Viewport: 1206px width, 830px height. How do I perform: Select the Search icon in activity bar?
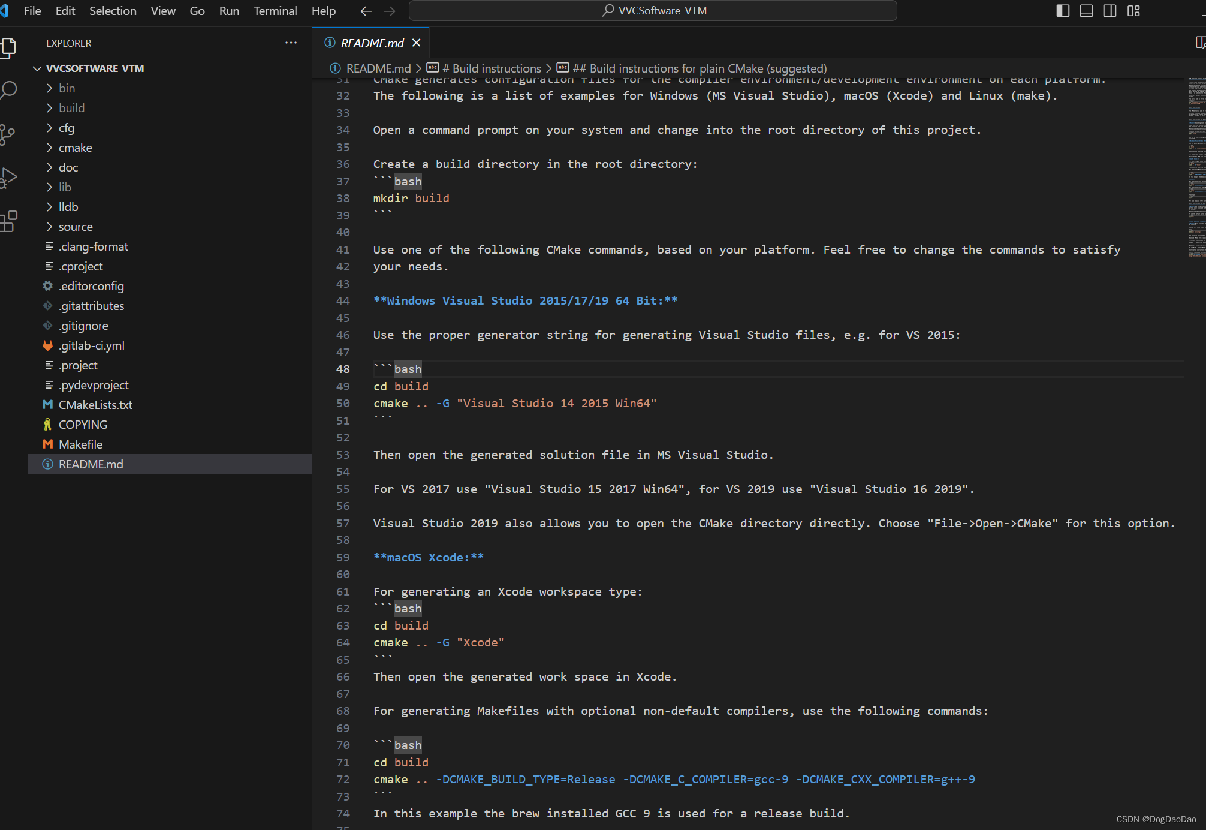(9, 90)
